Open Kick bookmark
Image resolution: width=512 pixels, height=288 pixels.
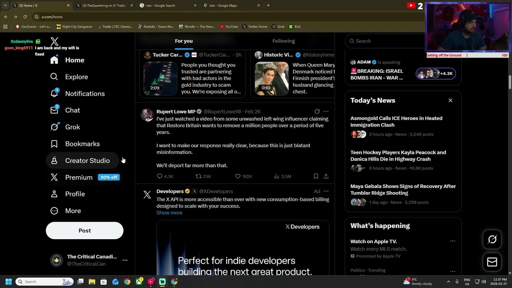pyautogui.click(x=294, y=27)
